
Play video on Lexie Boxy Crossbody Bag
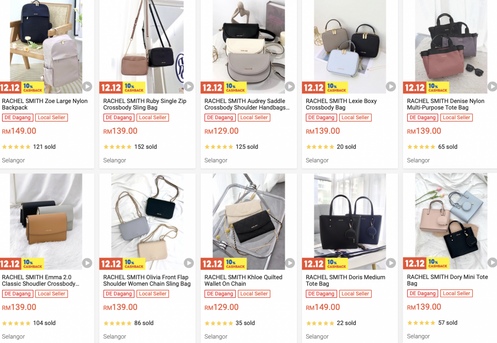[x=391, y=86]
